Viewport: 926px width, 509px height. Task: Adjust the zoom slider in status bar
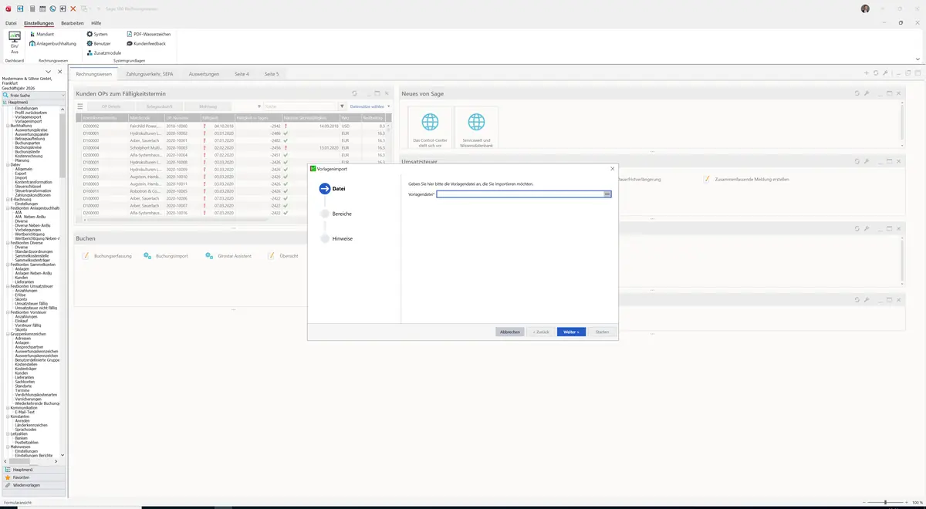pos(885,502)
